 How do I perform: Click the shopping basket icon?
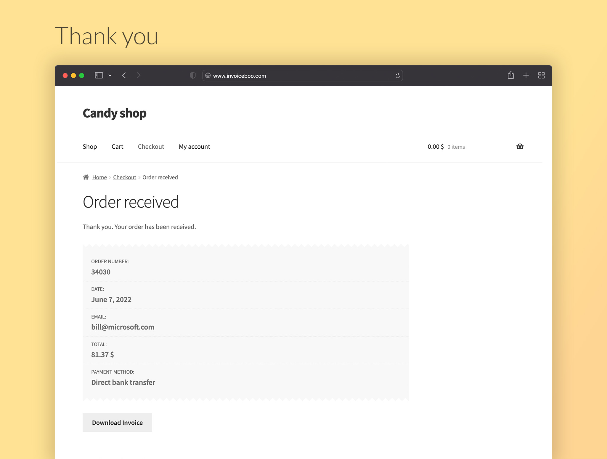(x=520, y=147)
